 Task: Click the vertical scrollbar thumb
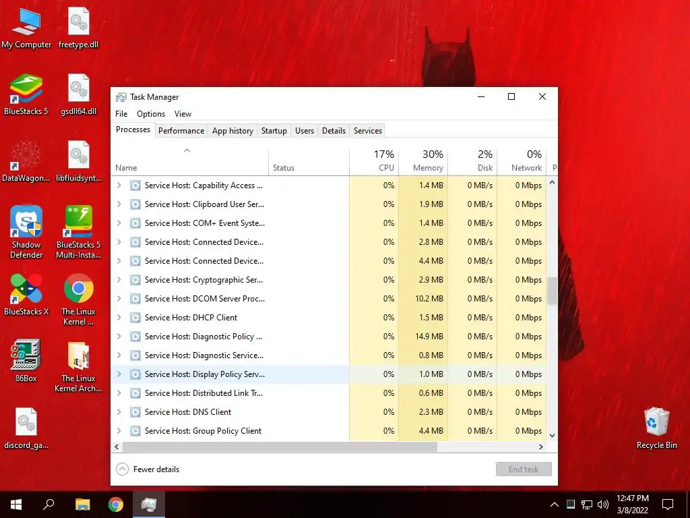point(553,291)
